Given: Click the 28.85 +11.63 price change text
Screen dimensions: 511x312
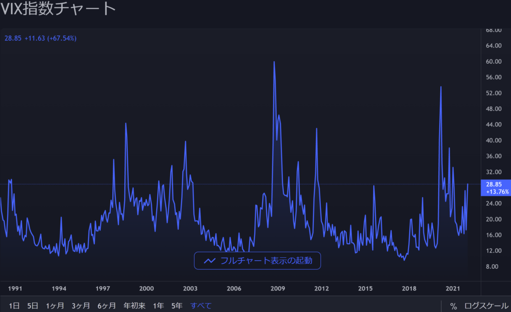Looking at the screenshot, I should 40,38.
